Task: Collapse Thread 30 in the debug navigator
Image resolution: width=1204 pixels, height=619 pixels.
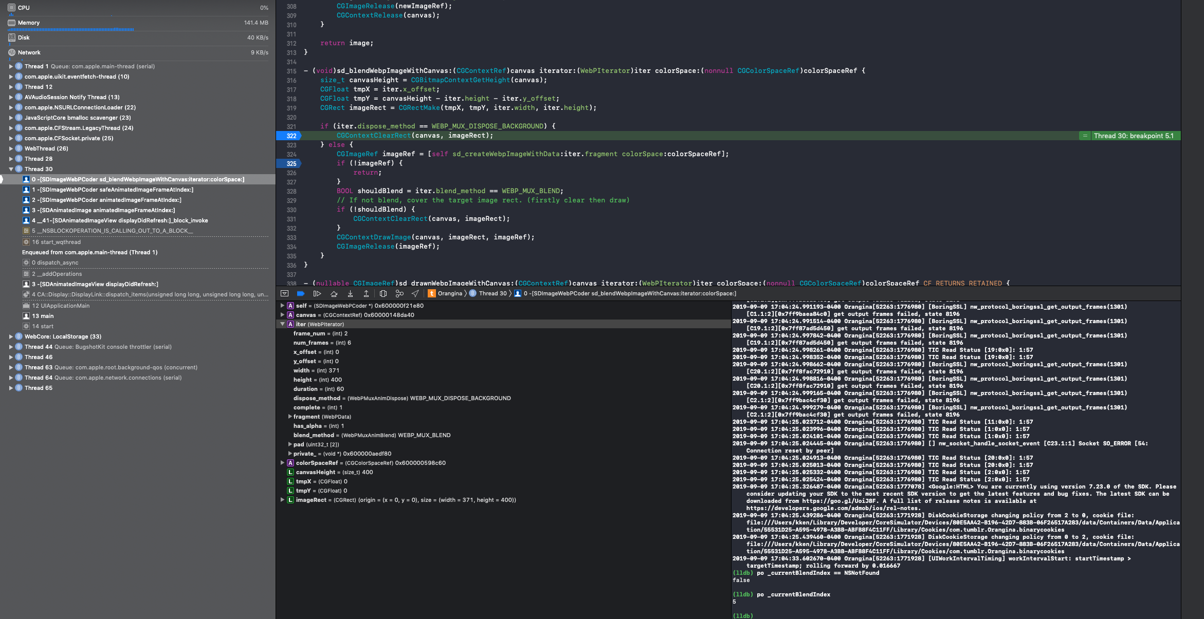Action: click(x=11, y=168)
